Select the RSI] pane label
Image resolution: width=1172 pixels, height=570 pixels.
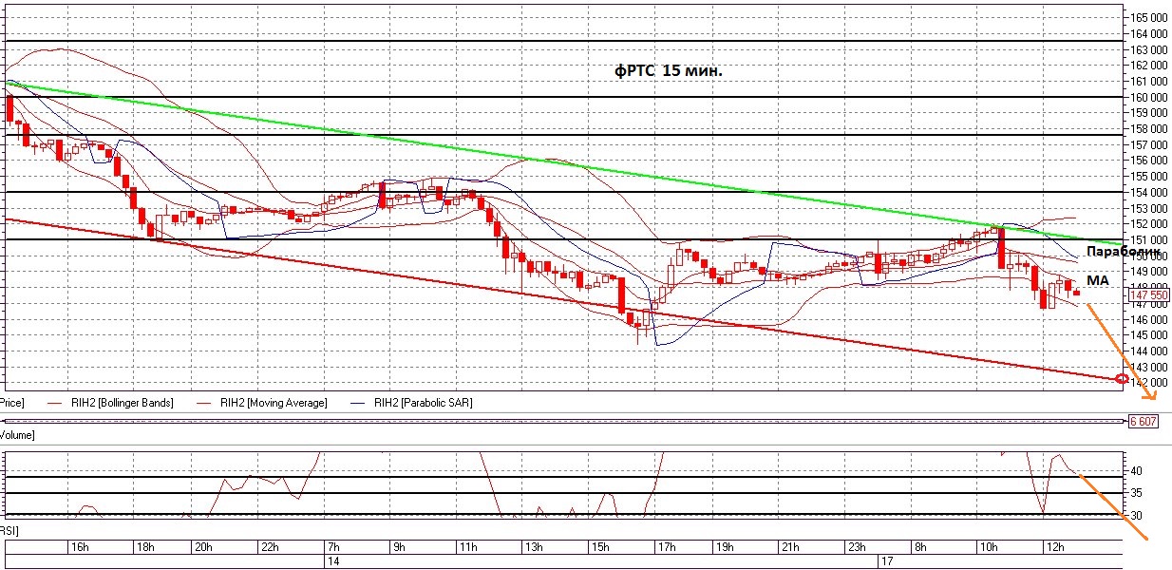pos(9,529)
